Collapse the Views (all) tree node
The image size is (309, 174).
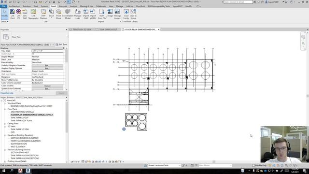pyautogui.click(x=2, y=101)
